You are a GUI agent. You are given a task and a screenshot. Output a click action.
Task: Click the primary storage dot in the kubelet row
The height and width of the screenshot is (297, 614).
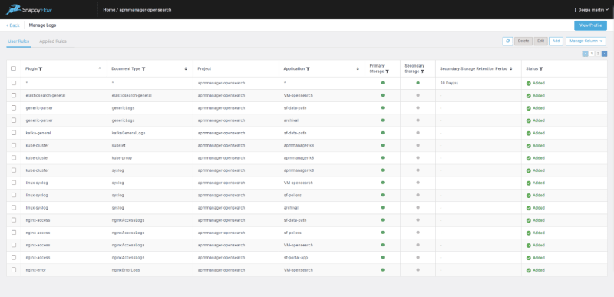tap(382, 145)
